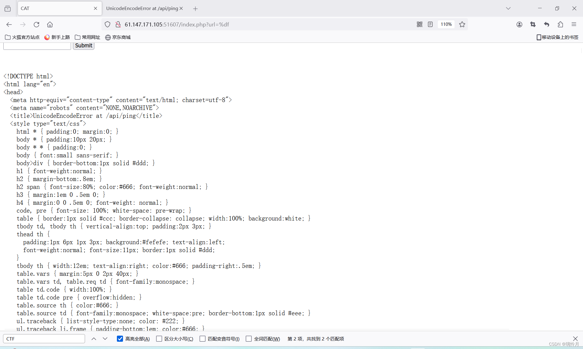Open the hamburger application menu
583x349 pixels.
(x=574, y=24)
